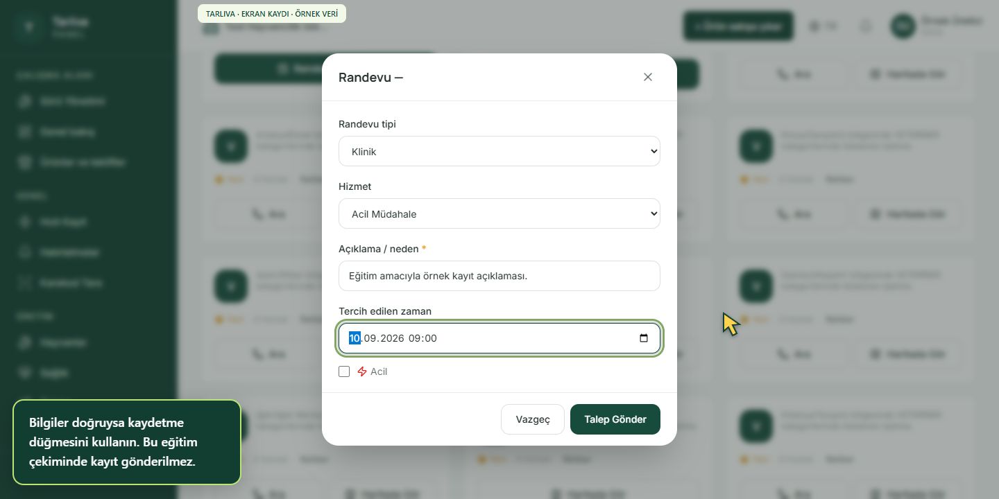
Task: Cancel with the Vazgeç button
Action: (x=533, y=419)
